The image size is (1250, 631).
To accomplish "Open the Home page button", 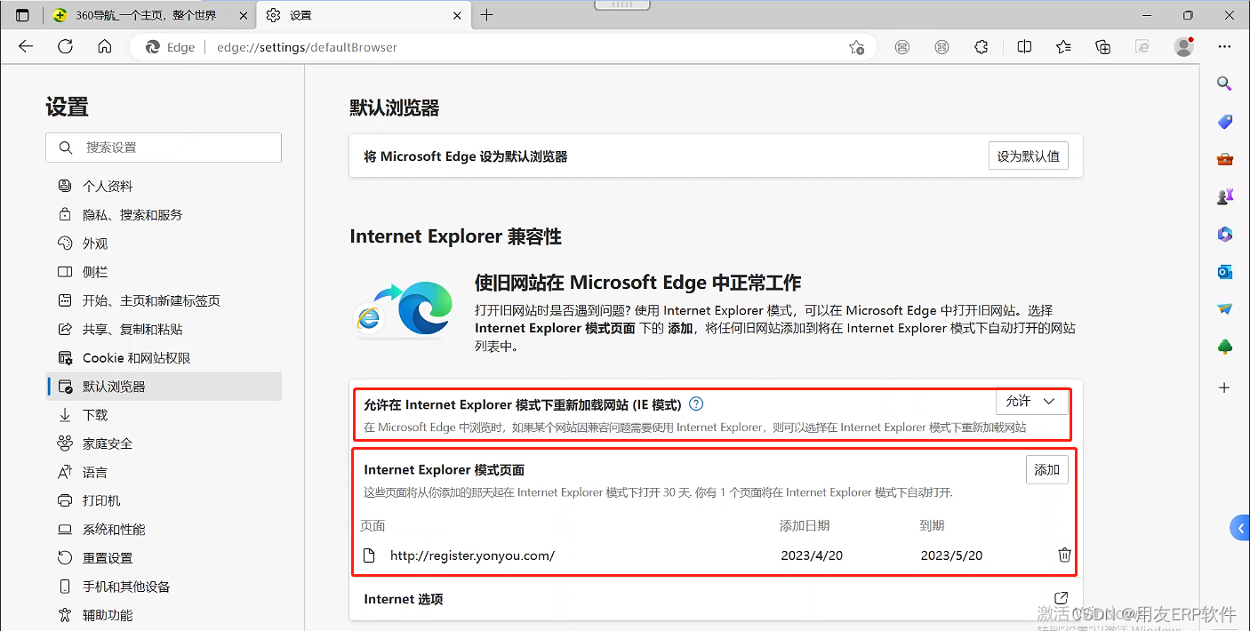I will coord(105,47).
